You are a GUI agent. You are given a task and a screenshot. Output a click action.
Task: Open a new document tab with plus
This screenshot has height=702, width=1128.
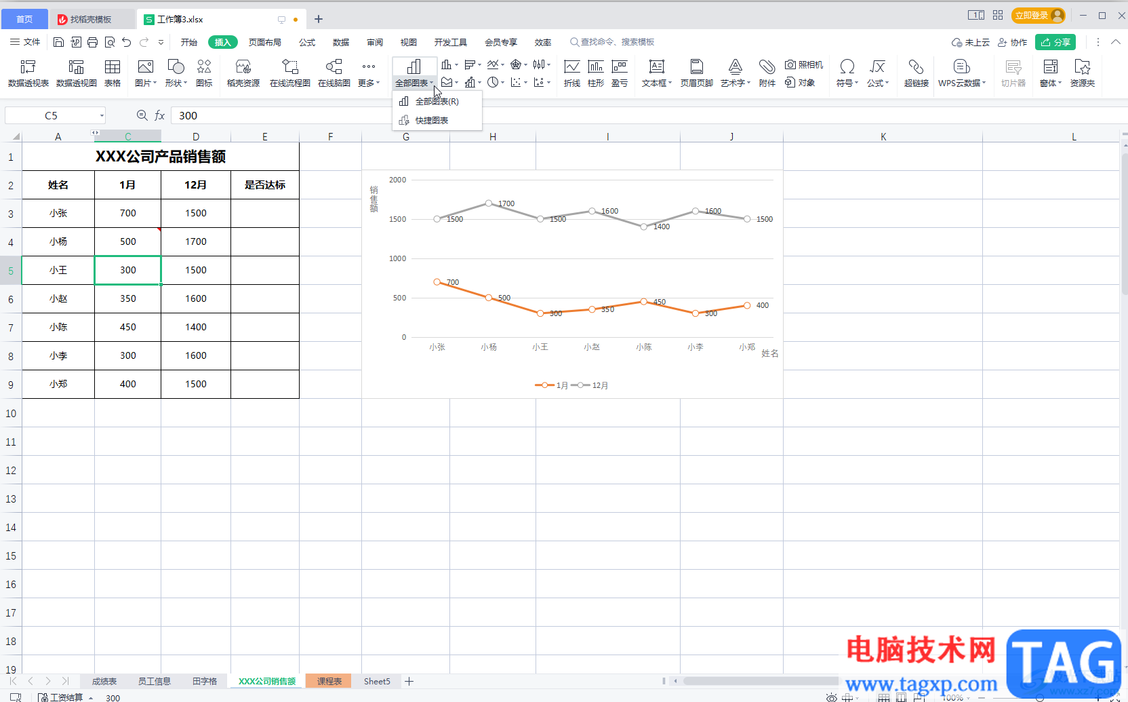tap(319, 19)
